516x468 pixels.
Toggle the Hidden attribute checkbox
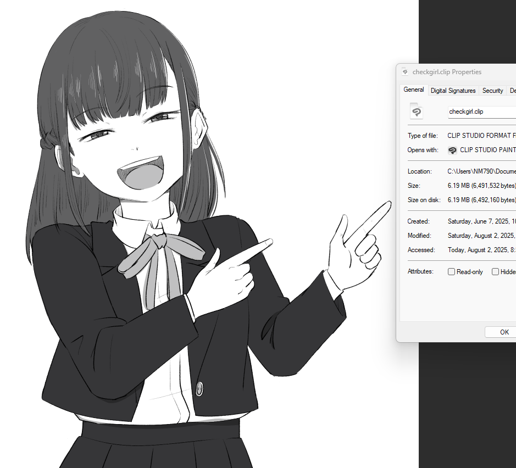[x=495, y=272]
